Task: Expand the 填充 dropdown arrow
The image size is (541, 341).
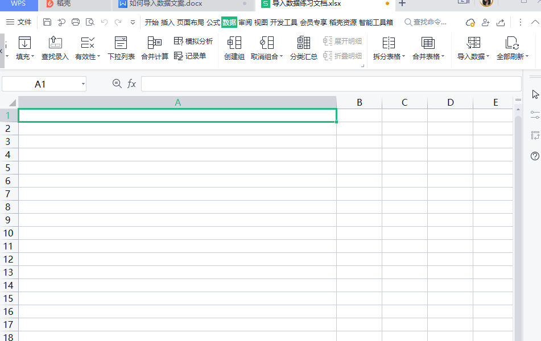Action: [33, 56]
